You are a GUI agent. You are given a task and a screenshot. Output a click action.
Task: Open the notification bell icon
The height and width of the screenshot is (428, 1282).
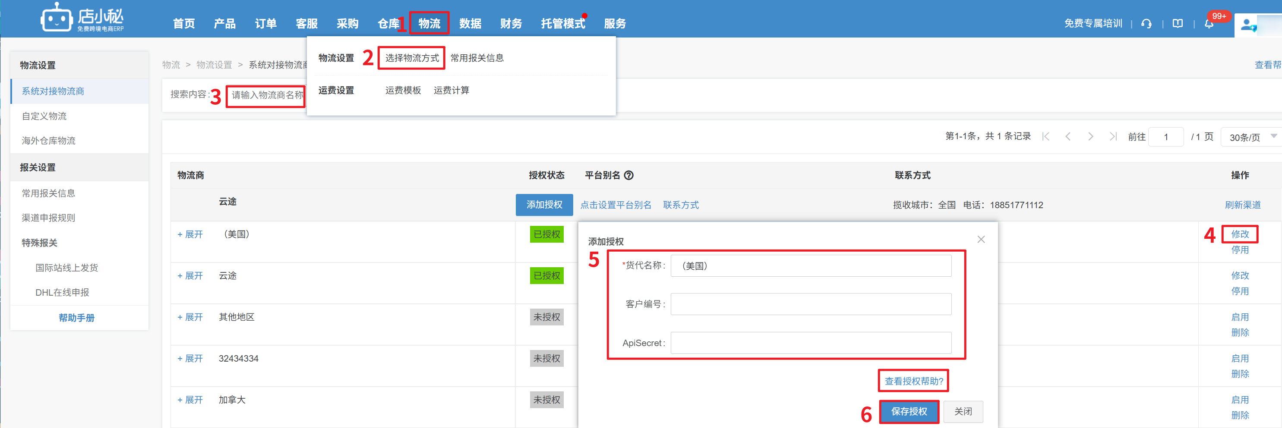click(x=1209, y=23)
